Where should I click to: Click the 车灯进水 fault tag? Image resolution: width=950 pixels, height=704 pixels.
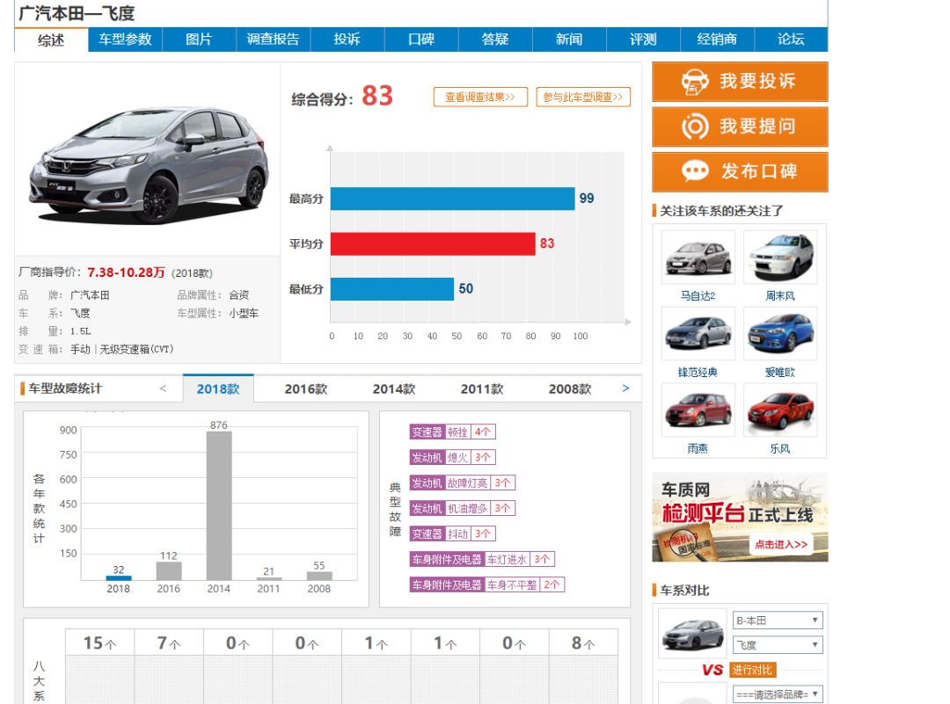(x=482, y=559)
